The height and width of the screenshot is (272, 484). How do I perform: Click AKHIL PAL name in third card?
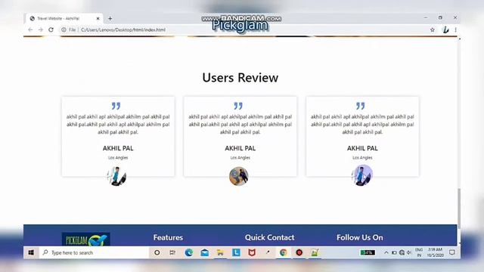point(362,148)
